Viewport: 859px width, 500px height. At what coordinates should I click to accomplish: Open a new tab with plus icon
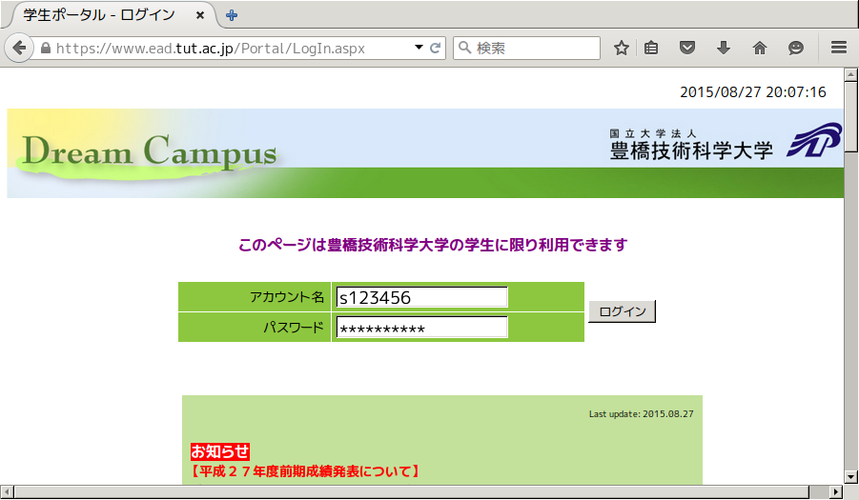(x=232, y=15)
